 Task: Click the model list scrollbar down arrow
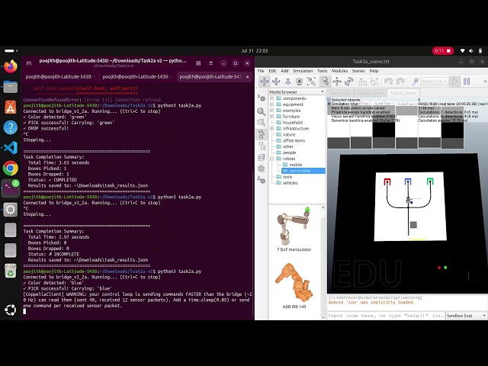(x=323, y=317)
